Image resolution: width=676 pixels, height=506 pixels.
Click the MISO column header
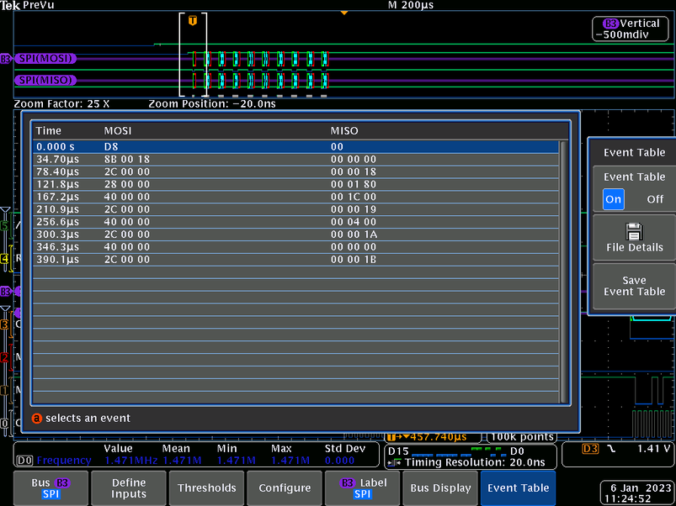tap(344, 131)
